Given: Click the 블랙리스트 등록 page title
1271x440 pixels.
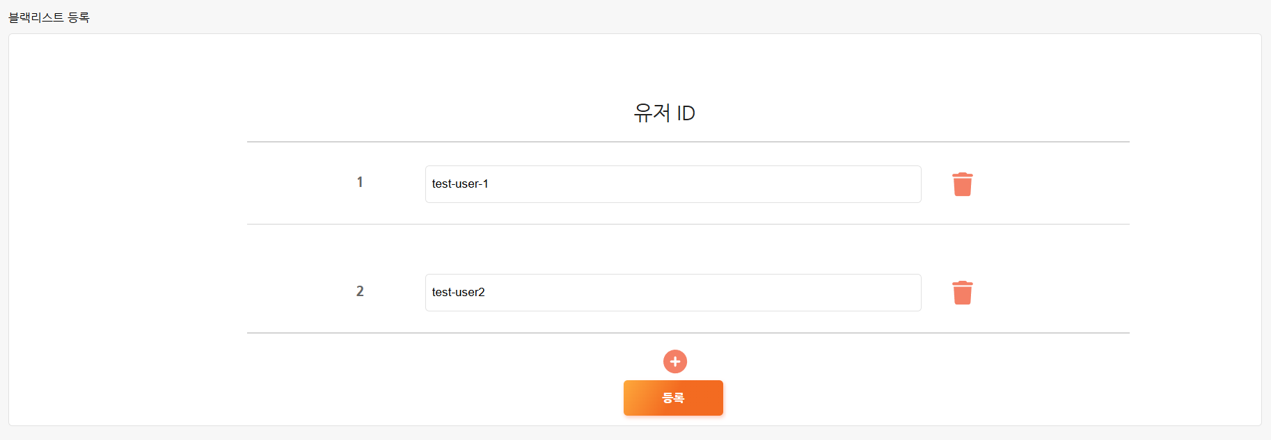Looking at the screenshot, I should pos(49,17).
